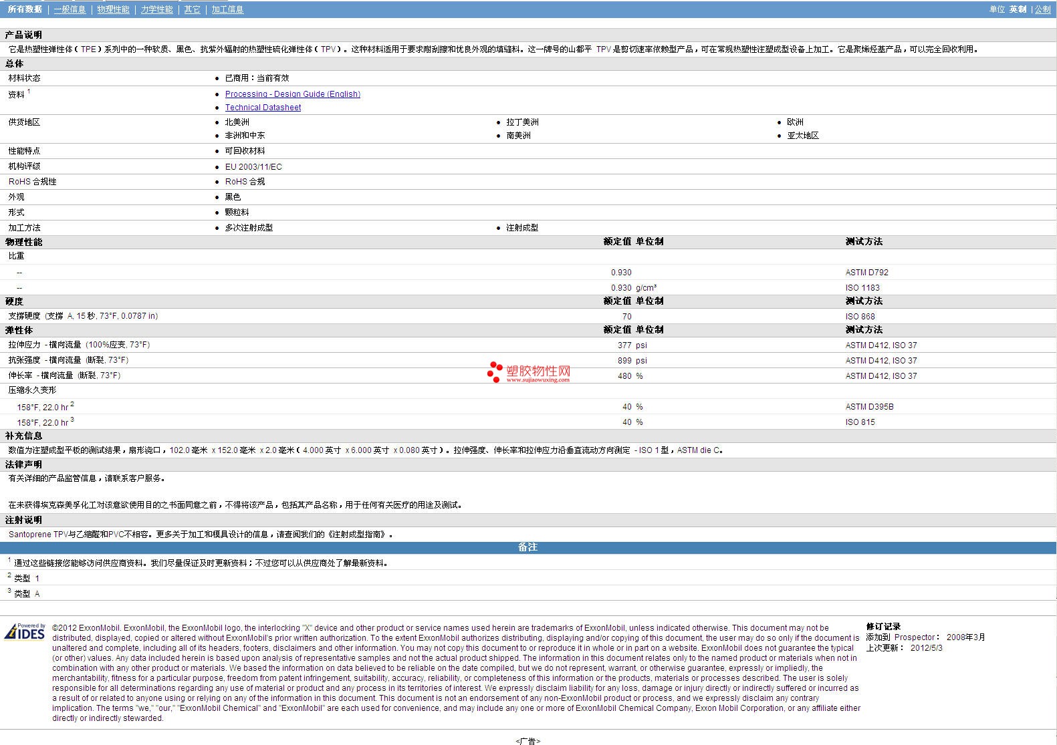This screenshot has height=745, width=1057.
Task: Select the 广告 label at page bottom
Action: tap(528, 741)
